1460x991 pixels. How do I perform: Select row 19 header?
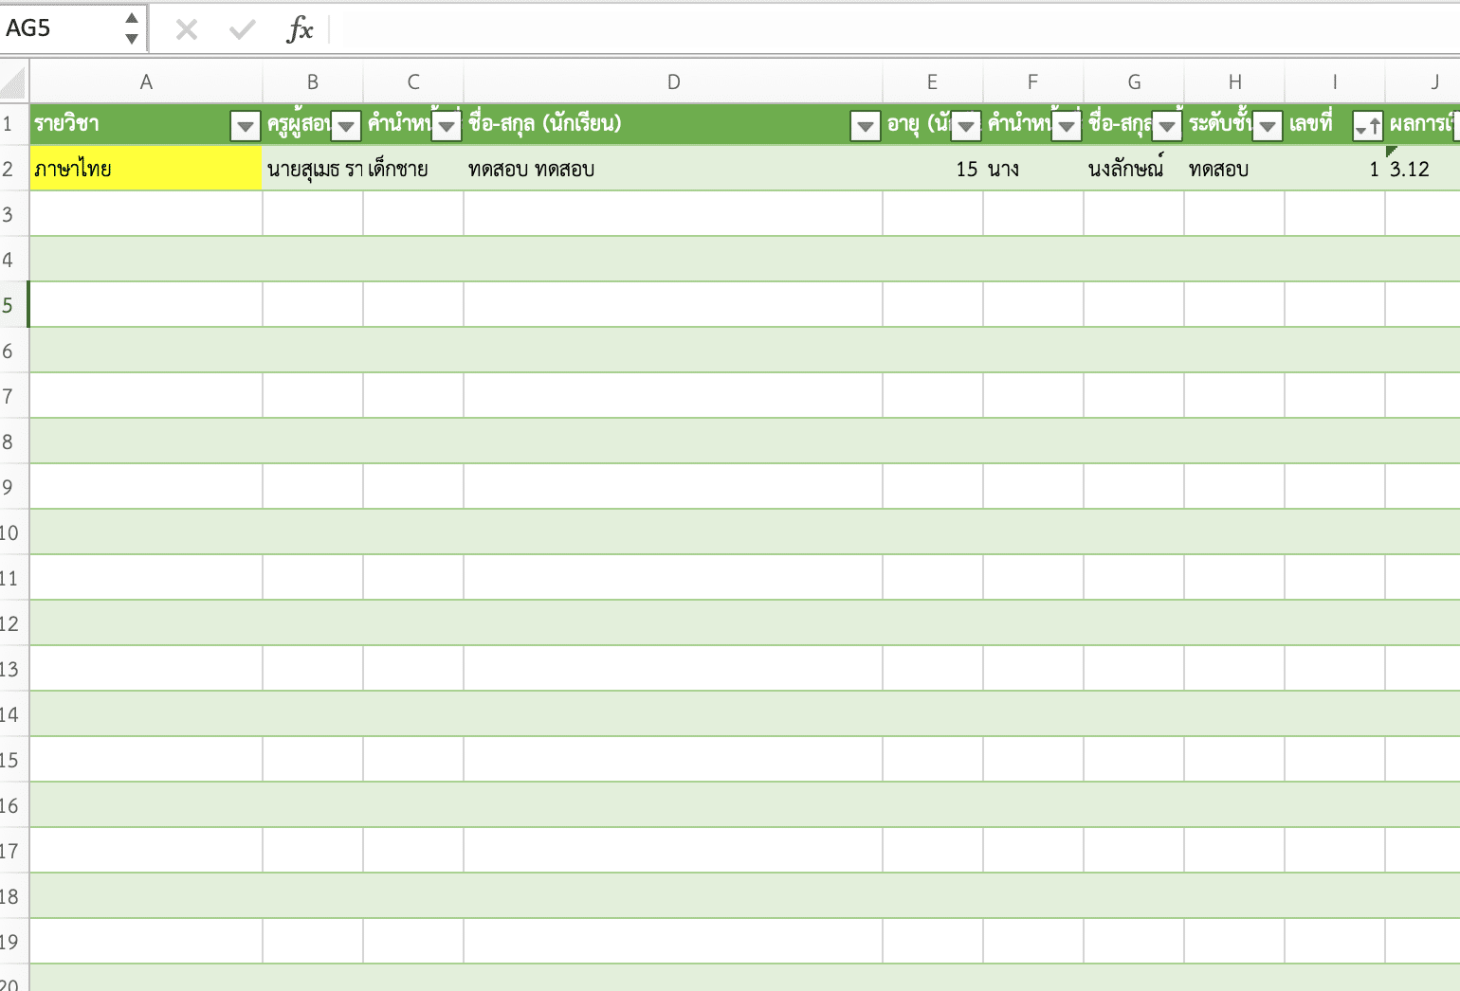point(13,942)
